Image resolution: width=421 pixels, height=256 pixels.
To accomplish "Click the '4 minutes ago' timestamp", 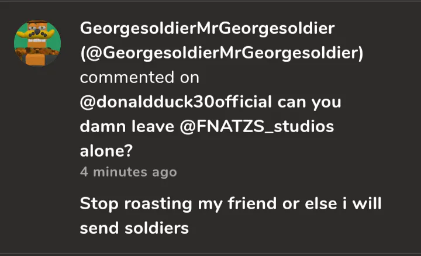I will [x=128, y=172].
